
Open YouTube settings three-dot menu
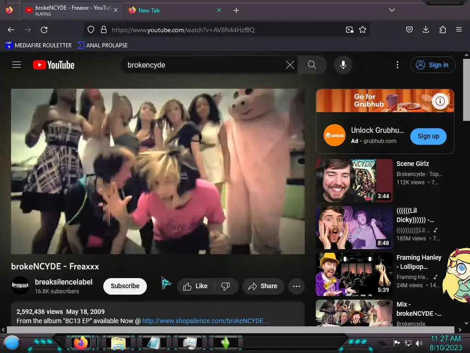[397, 65]
